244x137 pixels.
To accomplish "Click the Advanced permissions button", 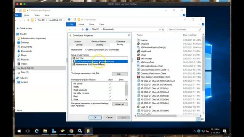I will (120, 104).
